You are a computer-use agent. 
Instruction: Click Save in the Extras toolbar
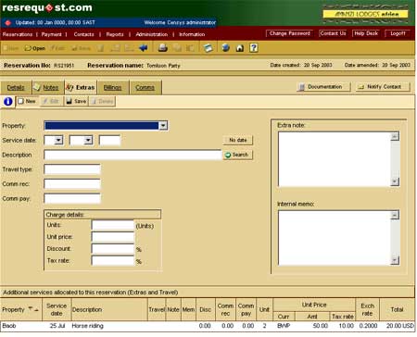pos(76,101)
